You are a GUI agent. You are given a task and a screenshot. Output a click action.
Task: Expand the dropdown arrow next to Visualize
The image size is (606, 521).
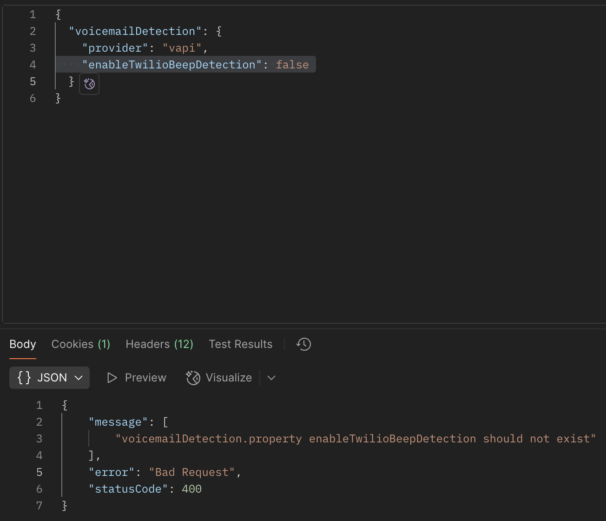[271, 378]
